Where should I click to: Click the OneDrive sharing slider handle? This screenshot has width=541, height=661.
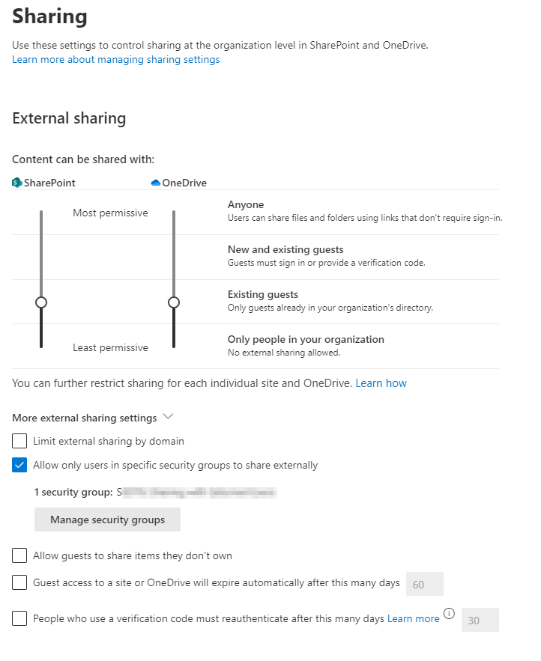point(174,302)
